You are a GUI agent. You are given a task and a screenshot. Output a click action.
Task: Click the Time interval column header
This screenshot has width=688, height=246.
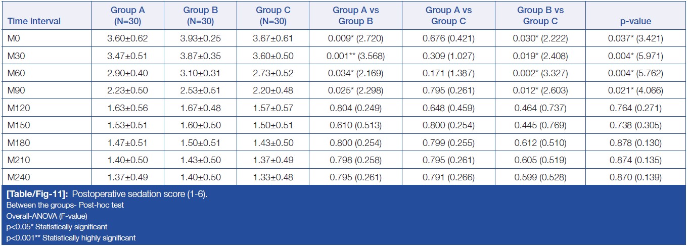[32, 21]
